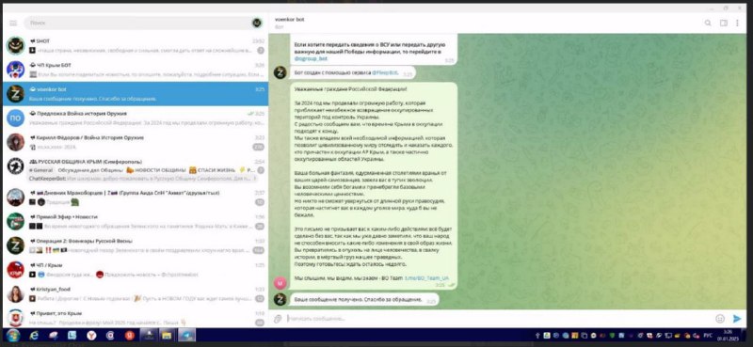Click the ЧП Крым БОТ avatar
The width and height of the screenshot is (753, 347).
(15, 70)
